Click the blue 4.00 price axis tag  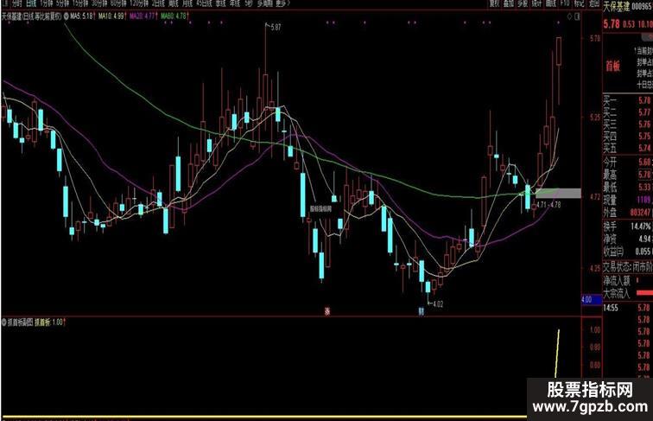(592, 299)
